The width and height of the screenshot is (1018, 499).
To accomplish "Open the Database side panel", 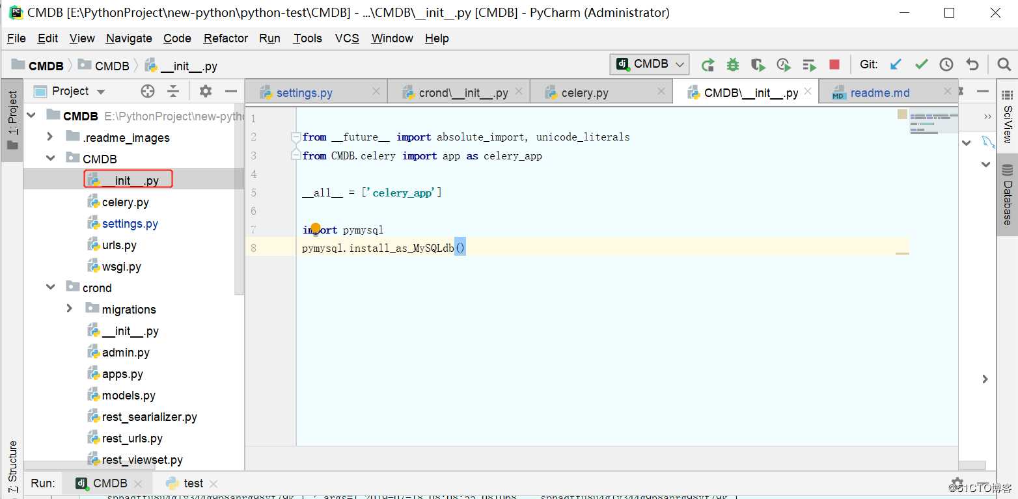I will (1008, 195).
